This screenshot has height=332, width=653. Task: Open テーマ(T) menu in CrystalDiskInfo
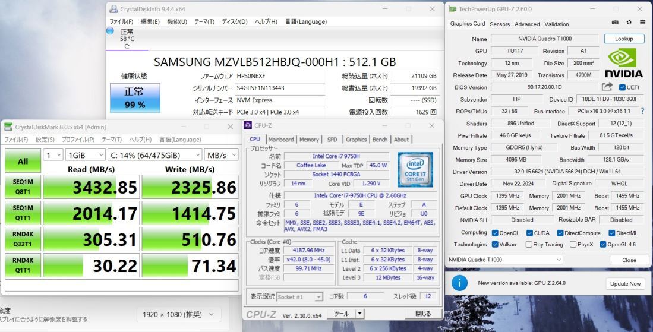coord(204,21)
